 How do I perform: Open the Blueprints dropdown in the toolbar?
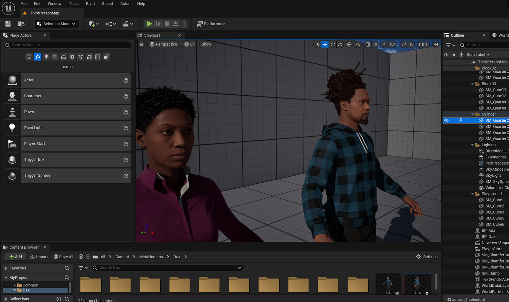(111, 24)
